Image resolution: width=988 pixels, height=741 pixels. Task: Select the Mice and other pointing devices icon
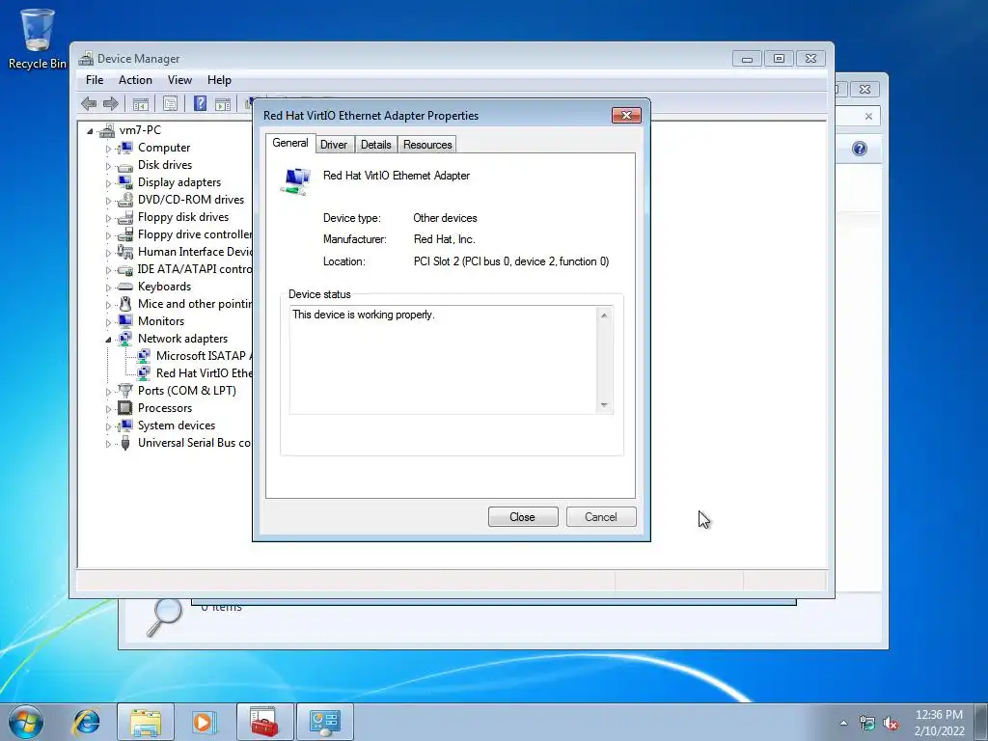click(x=126, y=304)
